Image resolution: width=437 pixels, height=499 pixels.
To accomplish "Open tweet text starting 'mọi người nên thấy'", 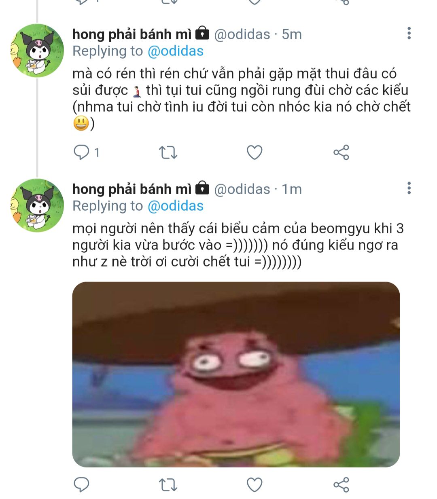I will click(x=238, y=245).
